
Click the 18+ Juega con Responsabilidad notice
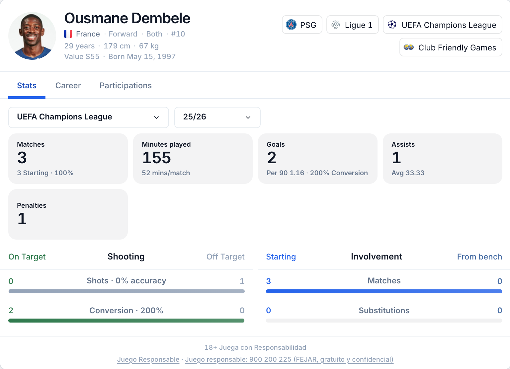point(255,347)
